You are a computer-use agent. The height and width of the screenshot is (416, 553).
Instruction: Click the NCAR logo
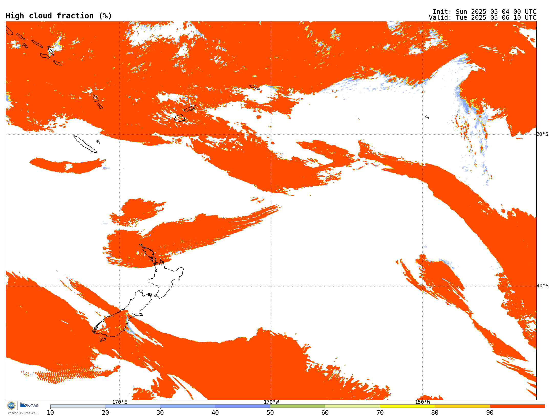(x=29, y=405)
